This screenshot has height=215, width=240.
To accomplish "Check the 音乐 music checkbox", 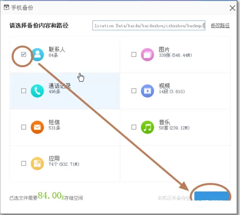I will tap(134, 127).
